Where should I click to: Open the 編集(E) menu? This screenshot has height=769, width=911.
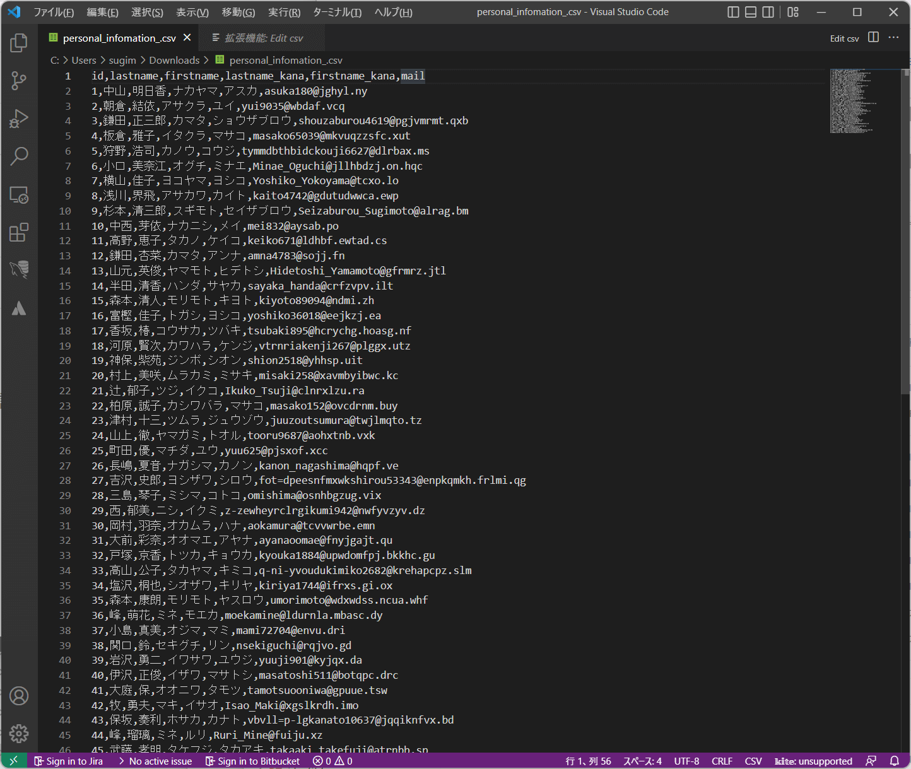click(102, 12)
